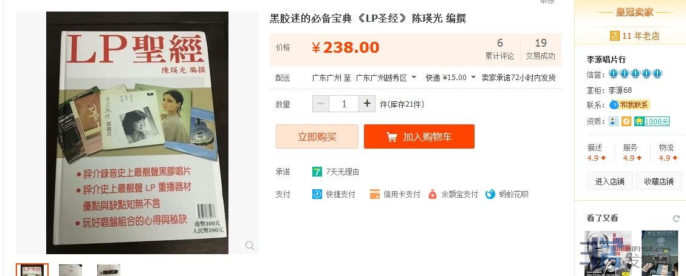Viewport: 686px width, 276px height.
Task: Decrease quantity with the minus button
Action: [321, 104]
